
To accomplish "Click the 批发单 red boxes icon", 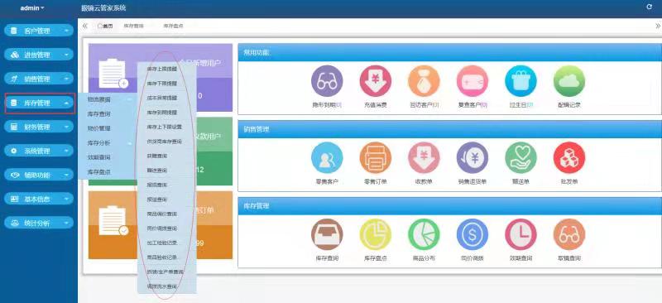I will coord(569,157).
